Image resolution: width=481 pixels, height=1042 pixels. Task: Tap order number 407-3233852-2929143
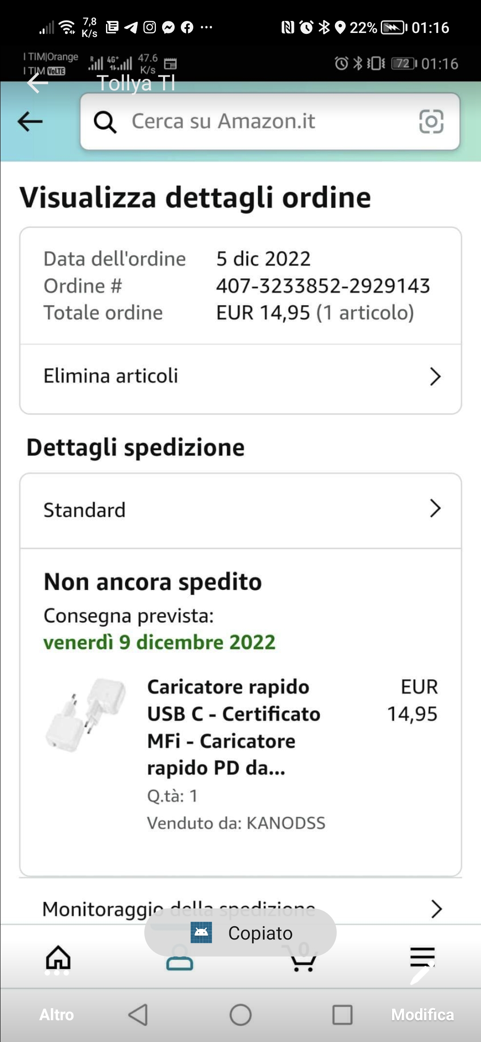click(x=323, y=286)
